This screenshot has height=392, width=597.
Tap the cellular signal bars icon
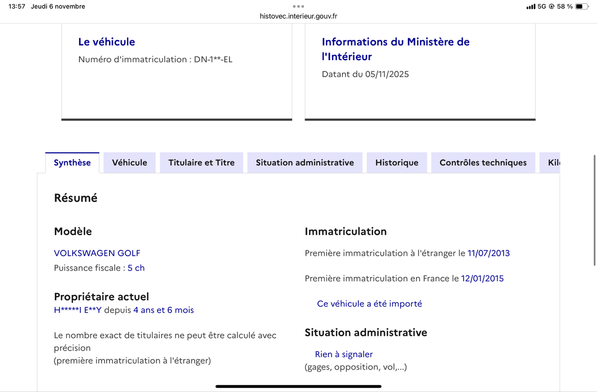tap(531, 6)
